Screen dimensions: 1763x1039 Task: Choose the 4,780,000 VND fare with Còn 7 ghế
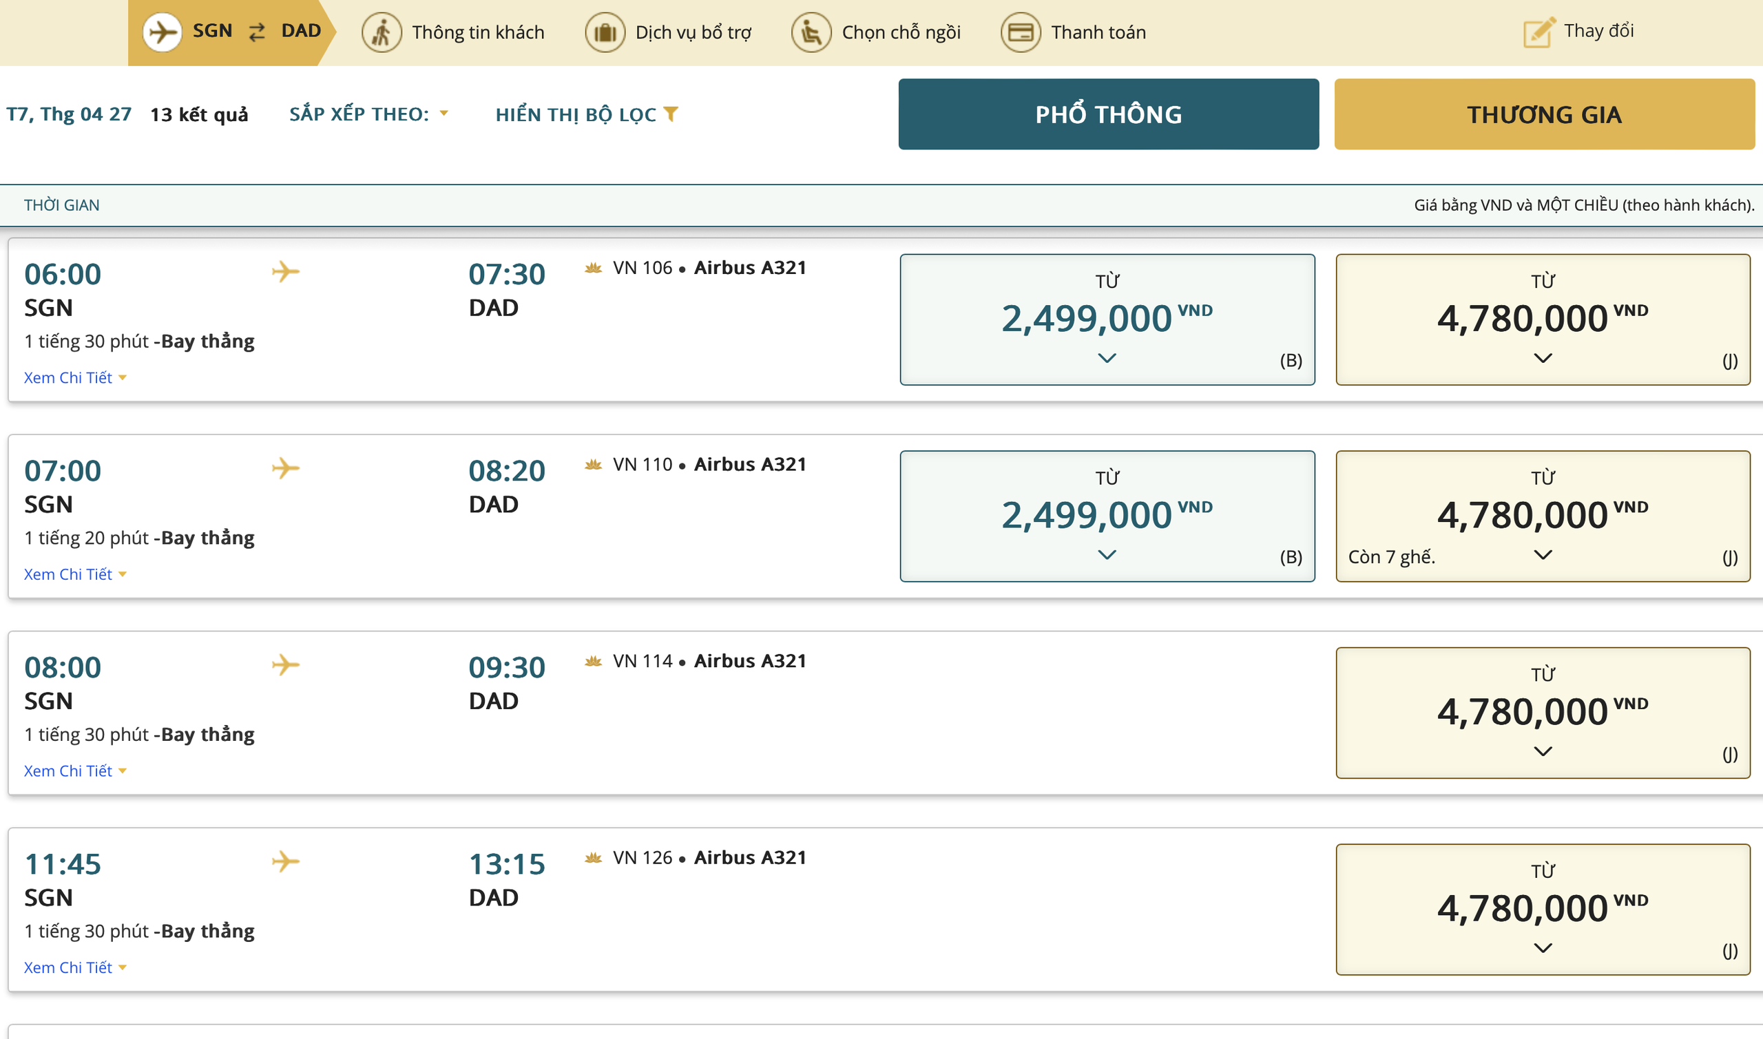tap(1543, 516)
